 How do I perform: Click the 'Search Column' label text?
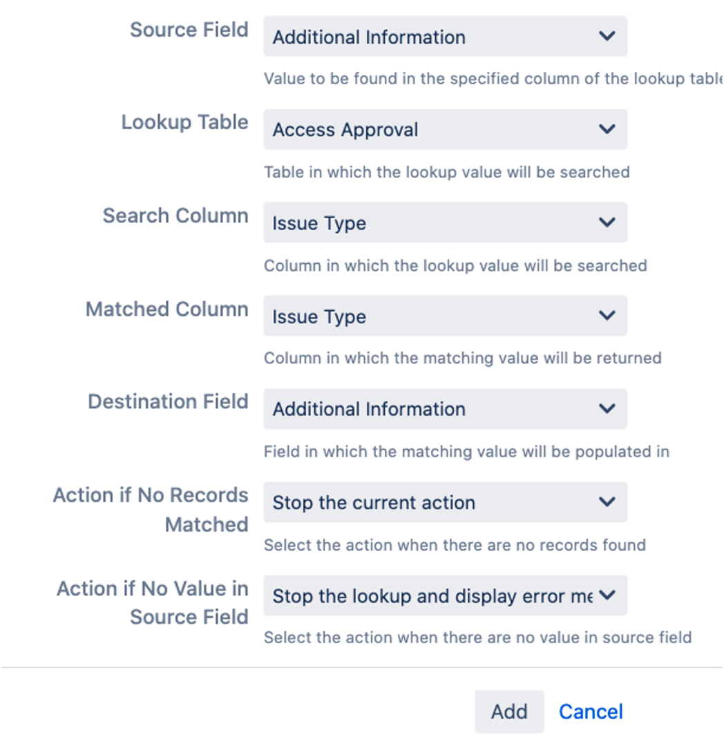(x=175, y=216)
